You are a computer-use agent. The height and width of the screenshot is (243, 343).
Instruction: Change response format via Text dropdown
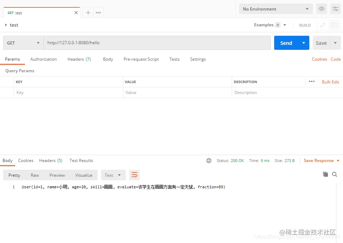point(113,175)
